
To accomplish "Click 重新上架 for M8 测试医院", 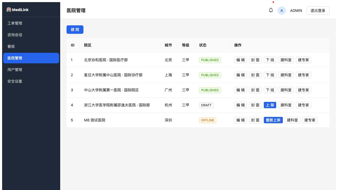I will (273, 120).
